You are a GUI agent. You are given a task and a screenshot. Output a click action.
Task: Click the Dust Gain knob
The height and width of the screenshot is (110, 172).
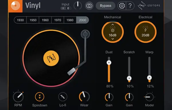pos(109,97)
